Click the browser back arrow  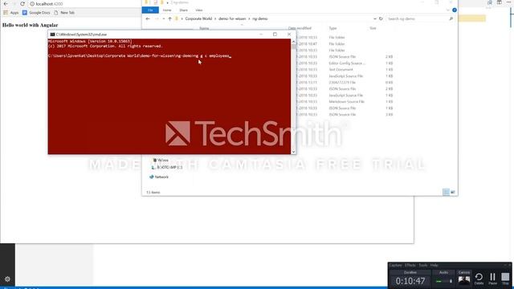pos(6,3)
